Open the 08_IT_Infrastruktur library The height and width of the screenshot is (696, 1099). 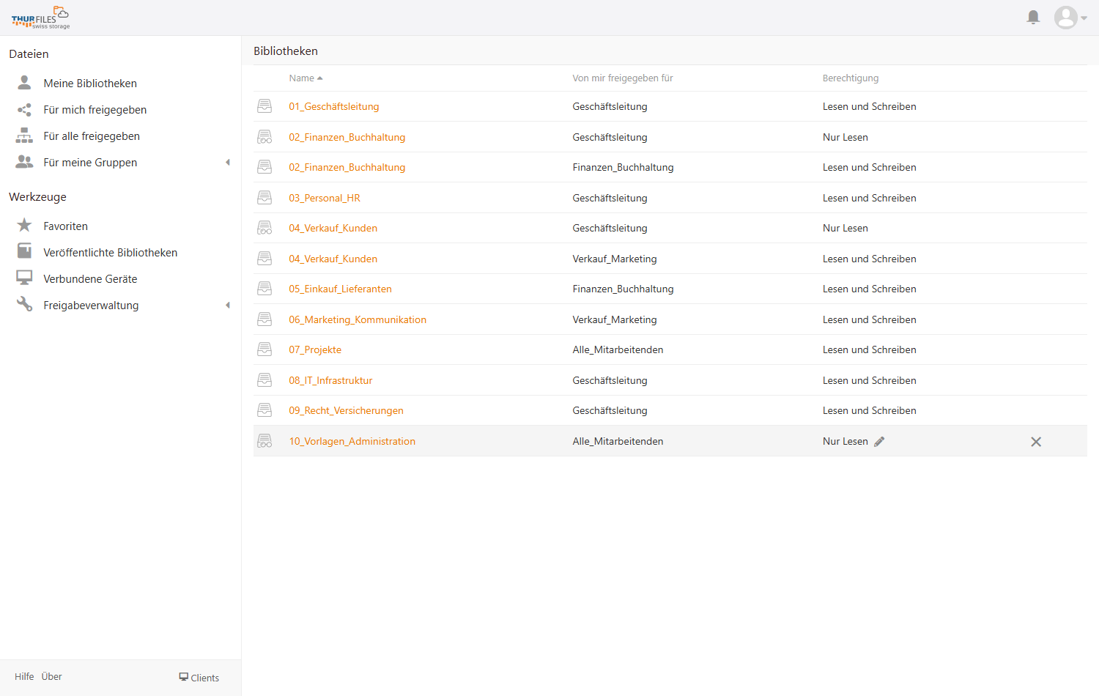330,380
